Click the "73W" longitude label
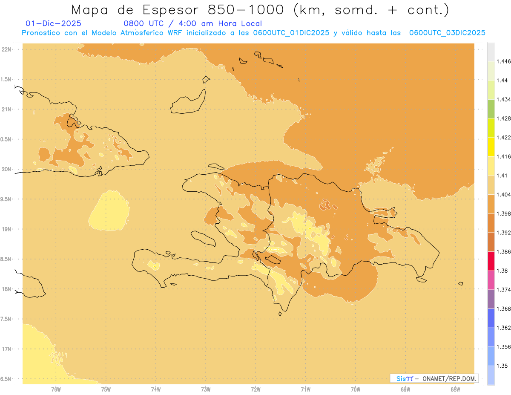This screenshot has width=511, height=395. pos(206,389)
